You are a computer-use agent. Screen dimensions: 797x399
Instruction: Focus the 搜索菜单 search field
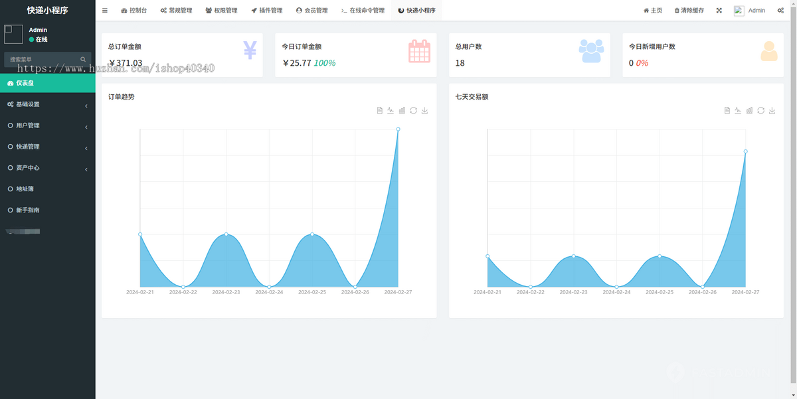[41, 59]
